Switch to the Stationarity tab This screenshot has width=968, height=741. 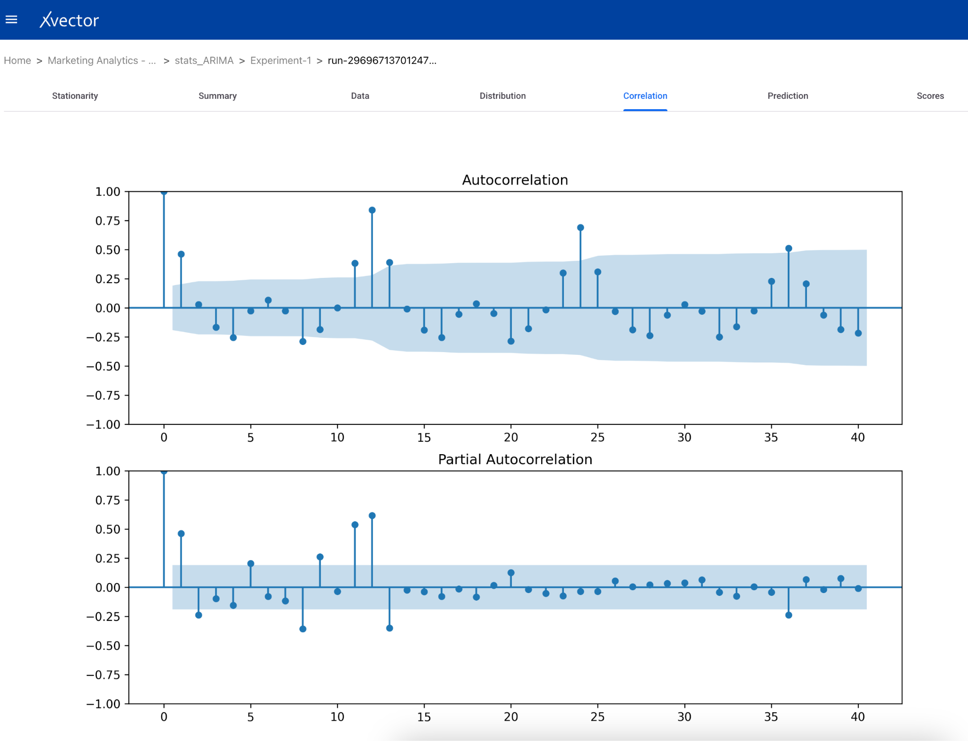pyautogui.click(x=75, y=96)
